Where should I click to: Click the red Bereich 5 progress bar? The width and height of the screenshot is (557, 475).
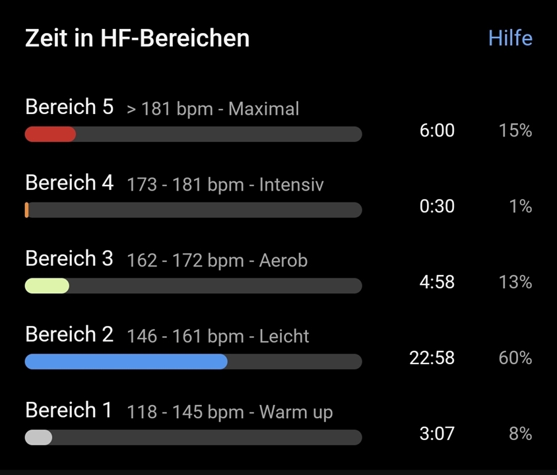click(193, 134)
